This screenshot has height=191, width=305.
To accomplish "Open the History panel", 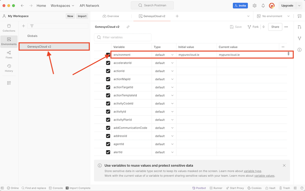I will pyautogui.click(x=9, y=68).
